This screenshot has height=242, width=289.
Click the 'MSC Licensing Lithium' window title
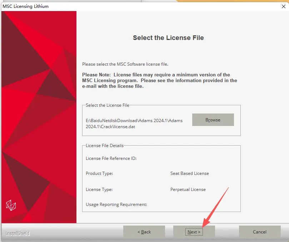26,6
